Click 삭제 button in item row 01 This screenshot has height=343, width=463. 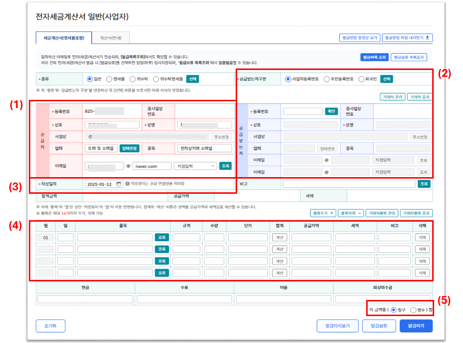tap(422, 237)
